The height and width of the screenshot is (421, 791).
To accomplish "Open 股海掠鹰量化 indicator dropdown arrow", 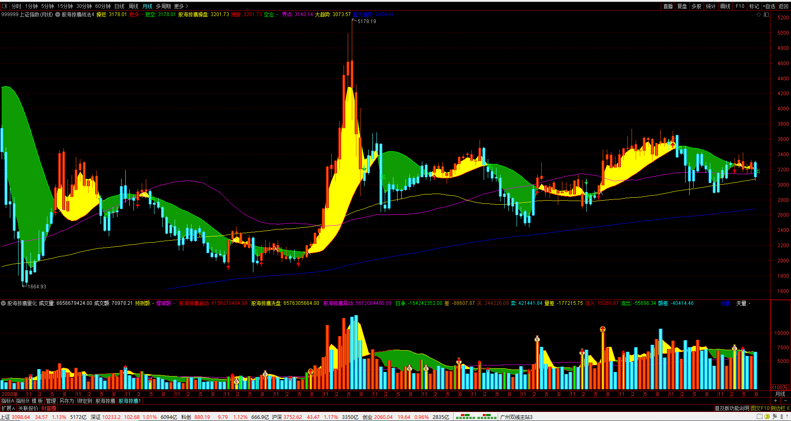I will point(3,303).
